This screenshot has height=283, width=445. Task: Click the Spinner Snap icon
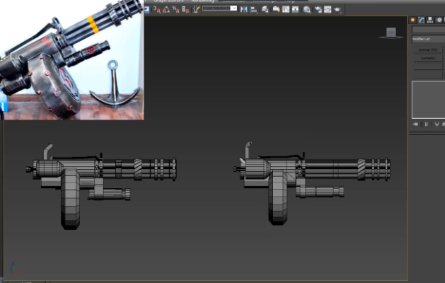(185, 9)
